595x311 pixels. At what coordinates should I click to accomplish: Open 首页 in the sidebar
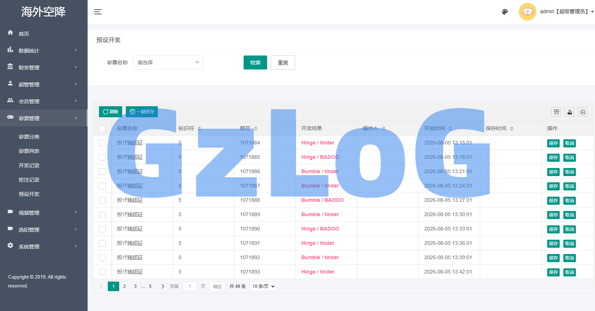24,34
